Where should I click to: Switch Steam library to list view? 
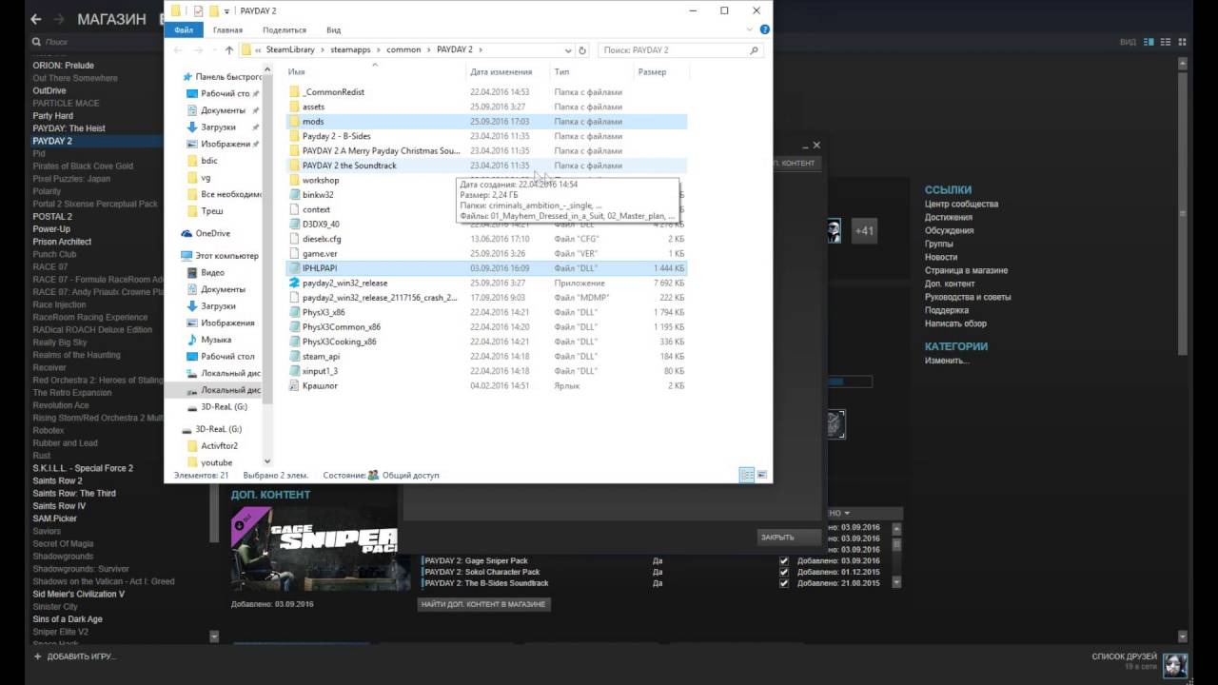point(1164,42)
